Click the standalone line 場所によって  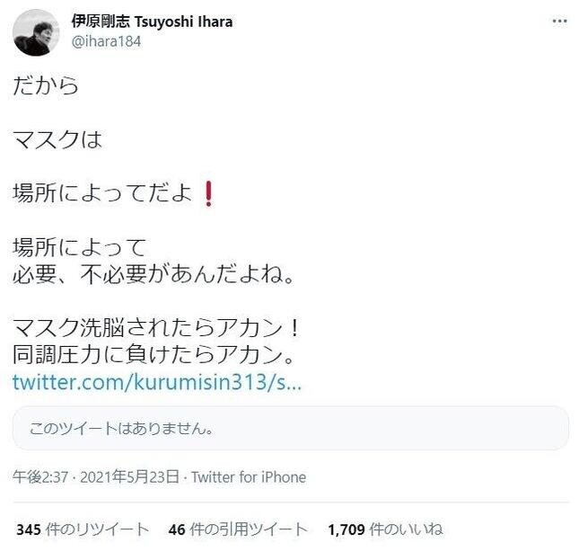click(80, 247)
